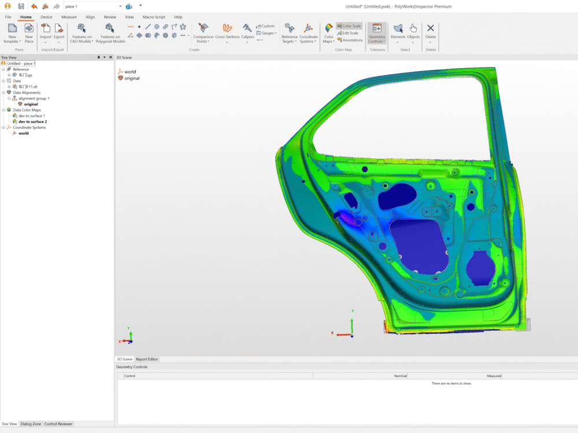The width and height of the screenshot is (578, 433).
Task: Select 'dev to surface 1' color map
Action: point(31,115)
